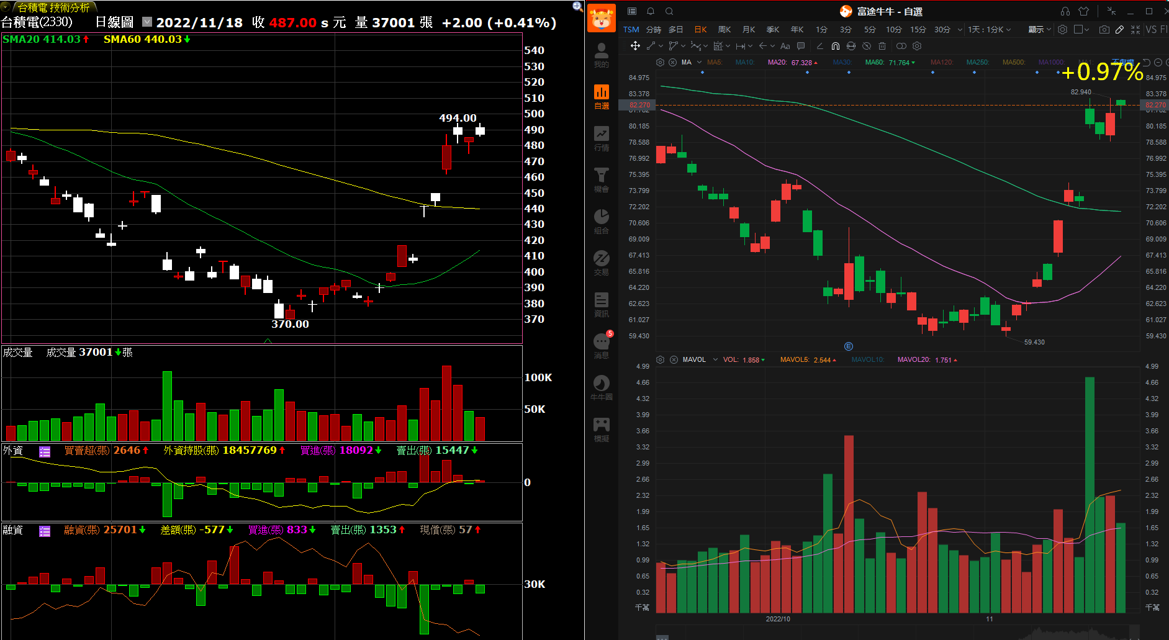
Task: Click the VS compare button
Action: [x=1151, y=29]
